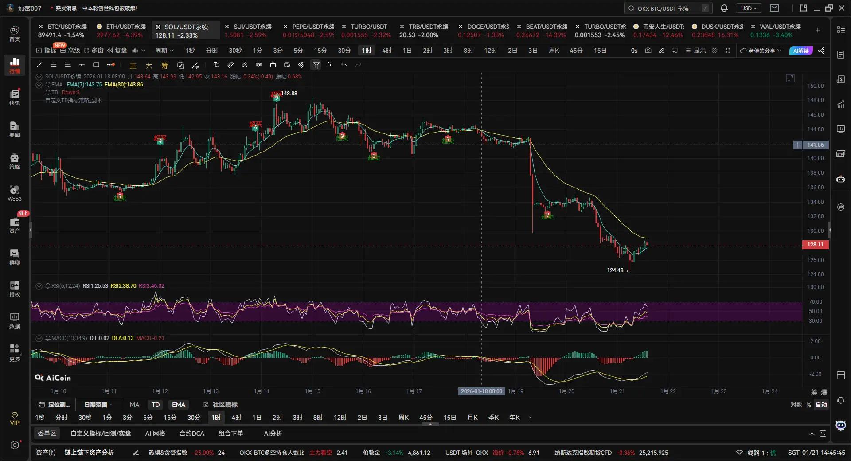
Task: Click the ruler measure tool
Action: coord(230,65)
